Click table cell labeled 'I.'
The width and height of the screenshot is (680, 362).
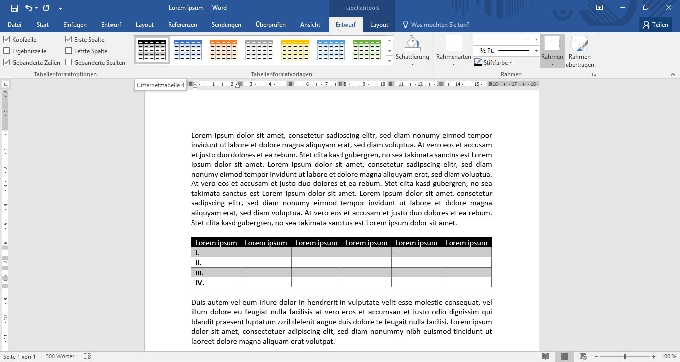216,253
